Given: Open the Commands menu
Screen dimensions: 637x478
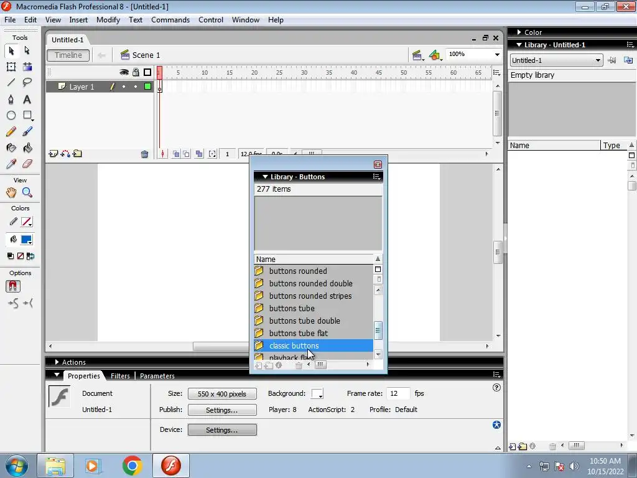Looking at the screenshot, I should (170, 20).
